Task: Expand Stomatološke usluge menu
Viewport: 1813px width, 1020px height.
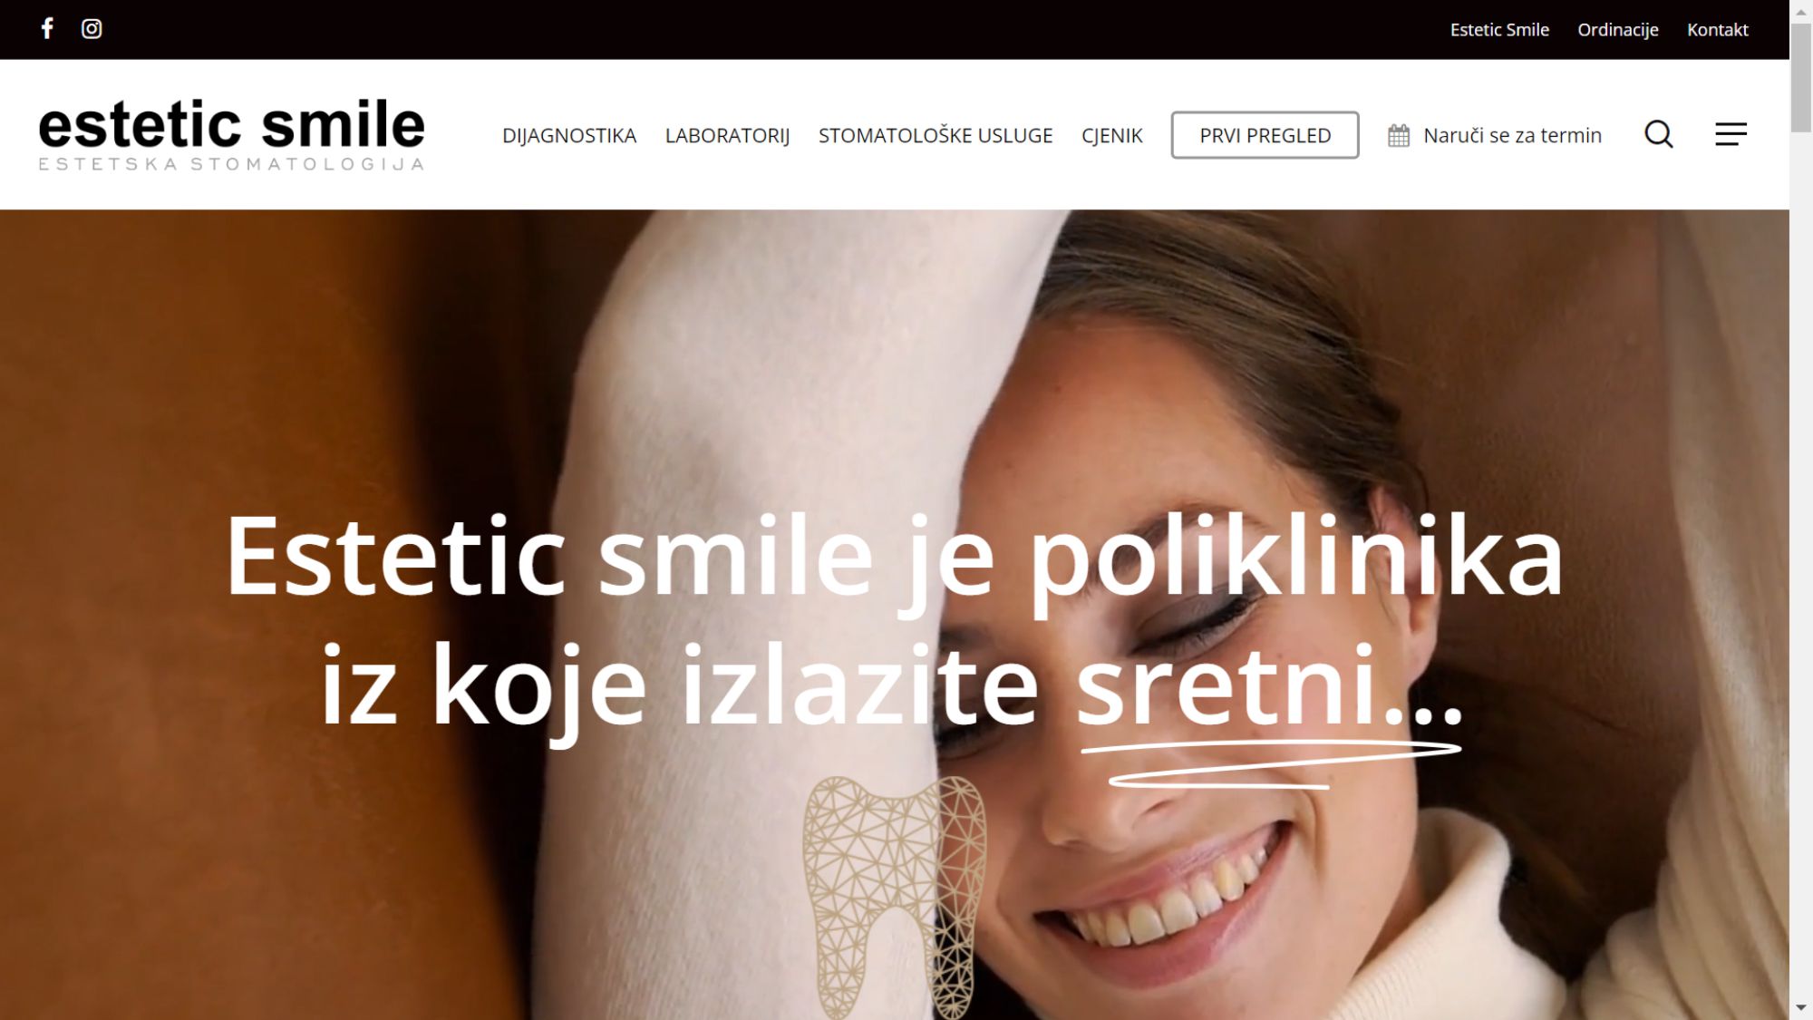Action: 936,136
